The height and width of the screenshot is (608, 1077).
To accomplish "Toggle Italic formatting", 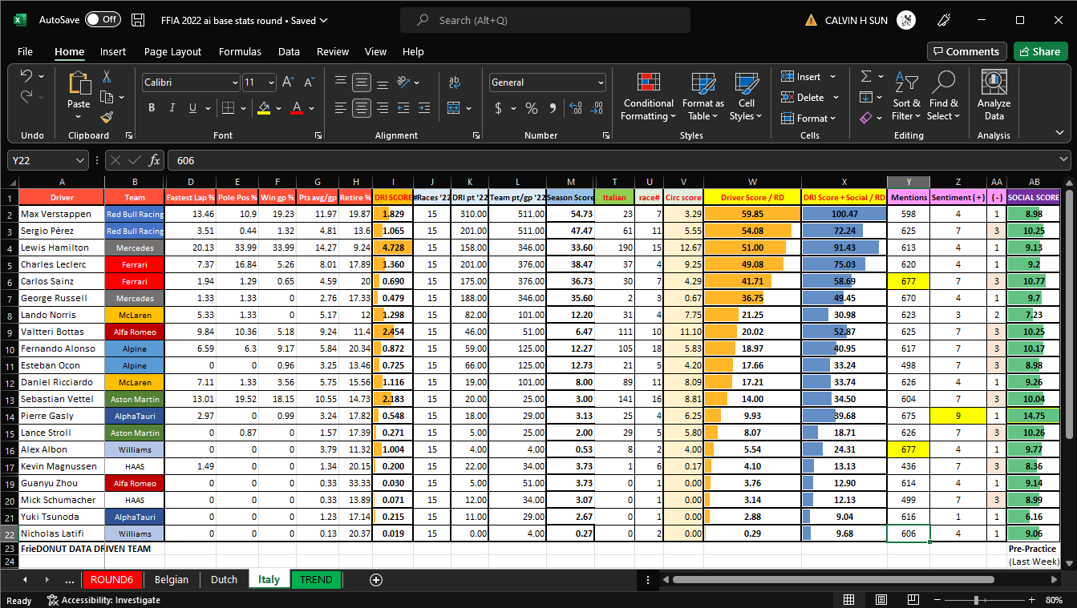I will point(172,108).
